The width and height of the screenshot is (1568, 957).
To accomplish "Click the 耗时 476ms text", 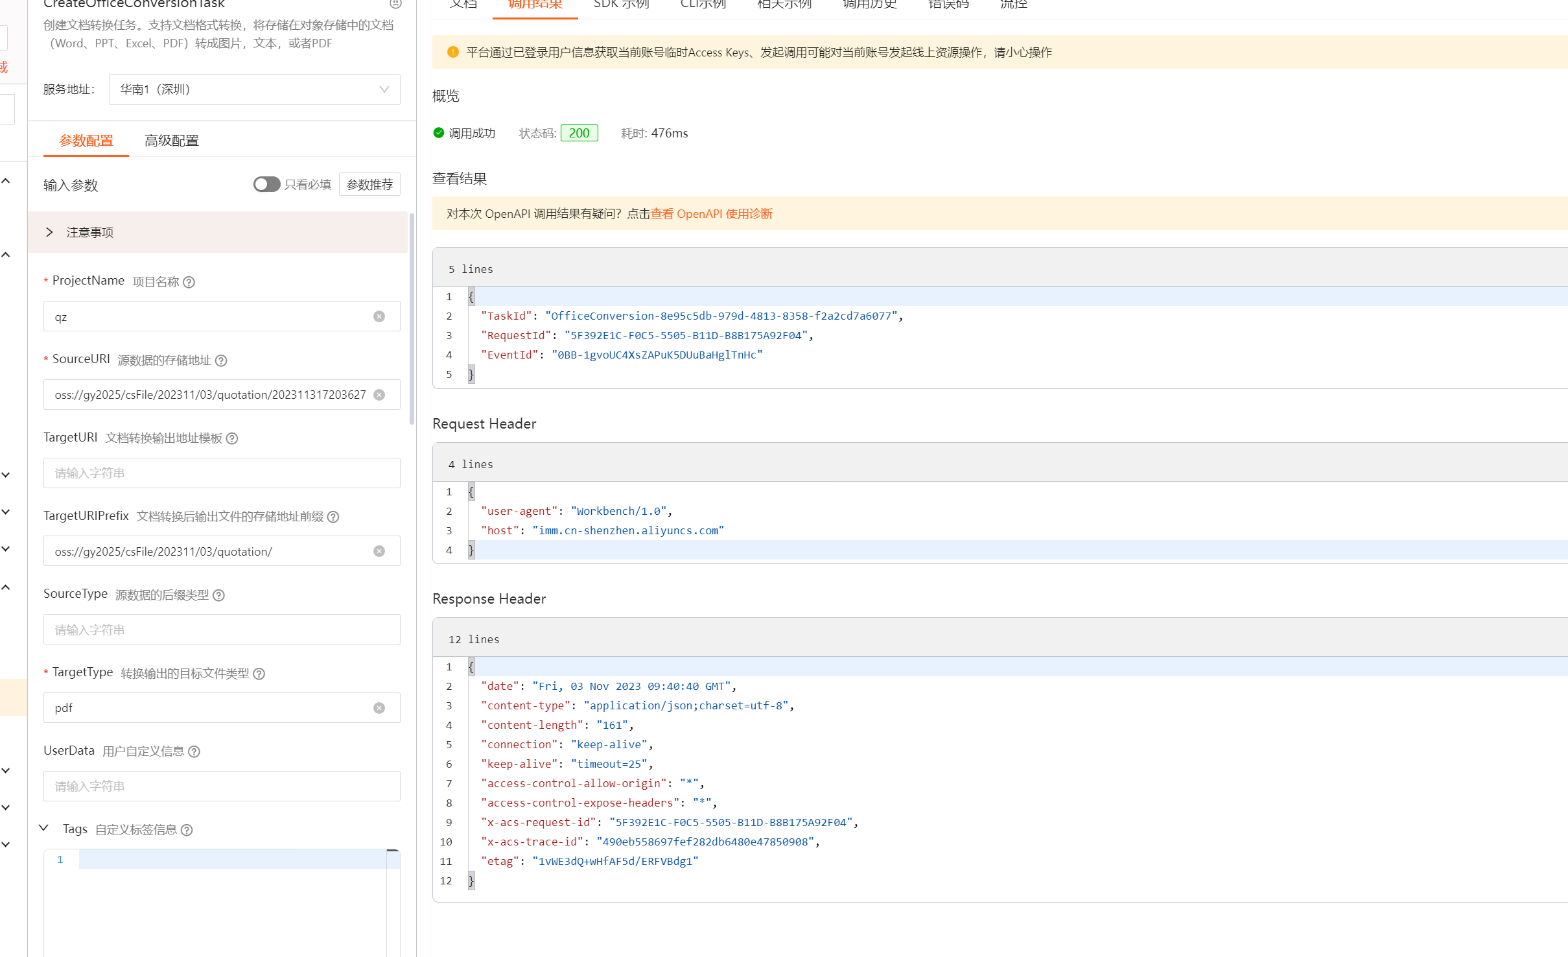I will tap(655, 133).
